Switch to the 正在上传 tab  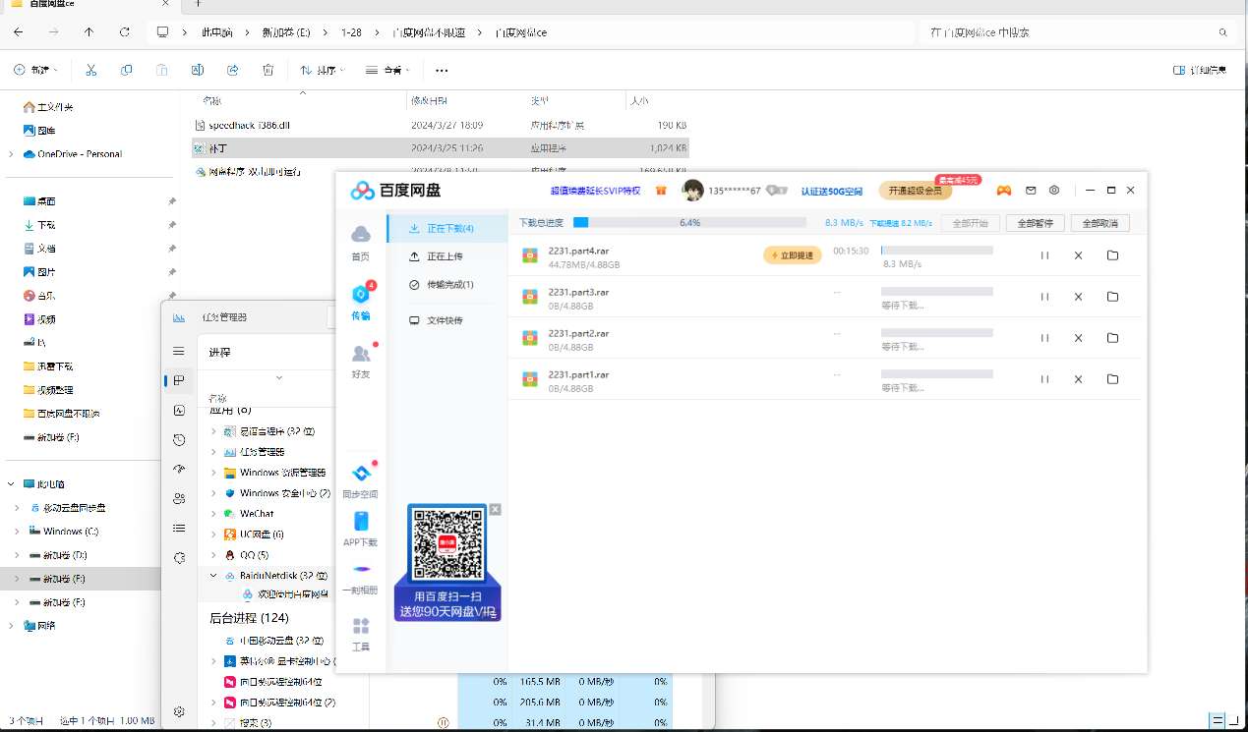click(x=444, y=256)
